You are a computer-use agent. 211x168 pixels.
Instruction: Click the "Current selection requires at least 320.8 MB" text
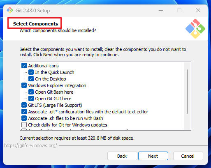tap(77, 138)
